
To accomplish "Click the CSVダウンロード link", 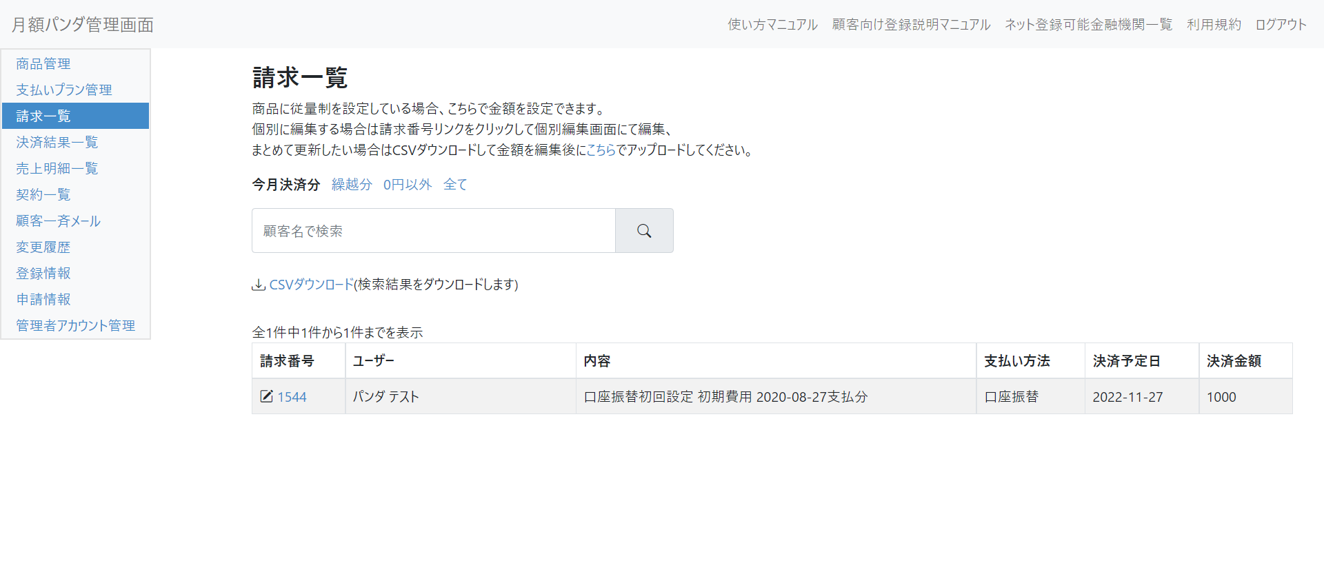I will [311, 285].
